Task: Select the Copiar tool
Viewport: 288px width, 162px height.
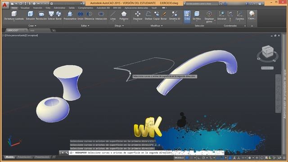Action: pyautogui.click(x=157, y=15)
